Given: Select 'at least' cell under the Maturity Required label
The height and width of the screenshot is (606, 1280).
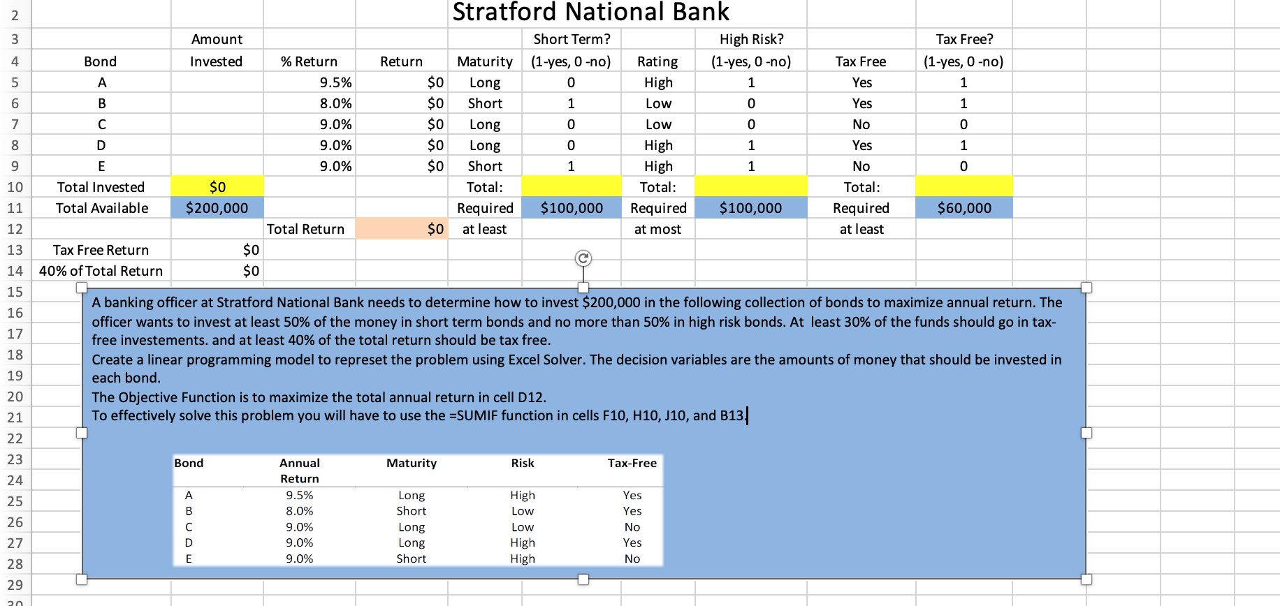Looking at the screenshot, I should (x=485, y=229).
